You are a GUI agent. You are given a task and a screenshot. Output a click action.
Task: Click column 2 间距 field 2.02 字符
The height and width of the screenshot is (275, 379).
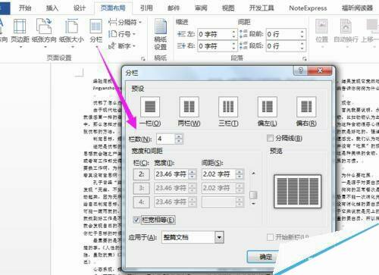click(218, 174)
